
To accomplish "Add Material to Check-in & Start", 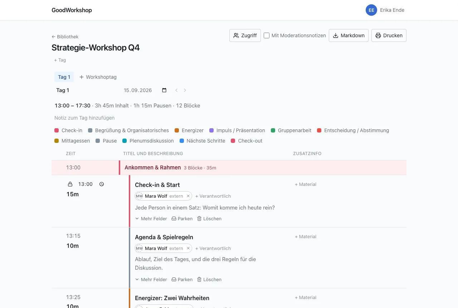I will [x=306, y=184].
